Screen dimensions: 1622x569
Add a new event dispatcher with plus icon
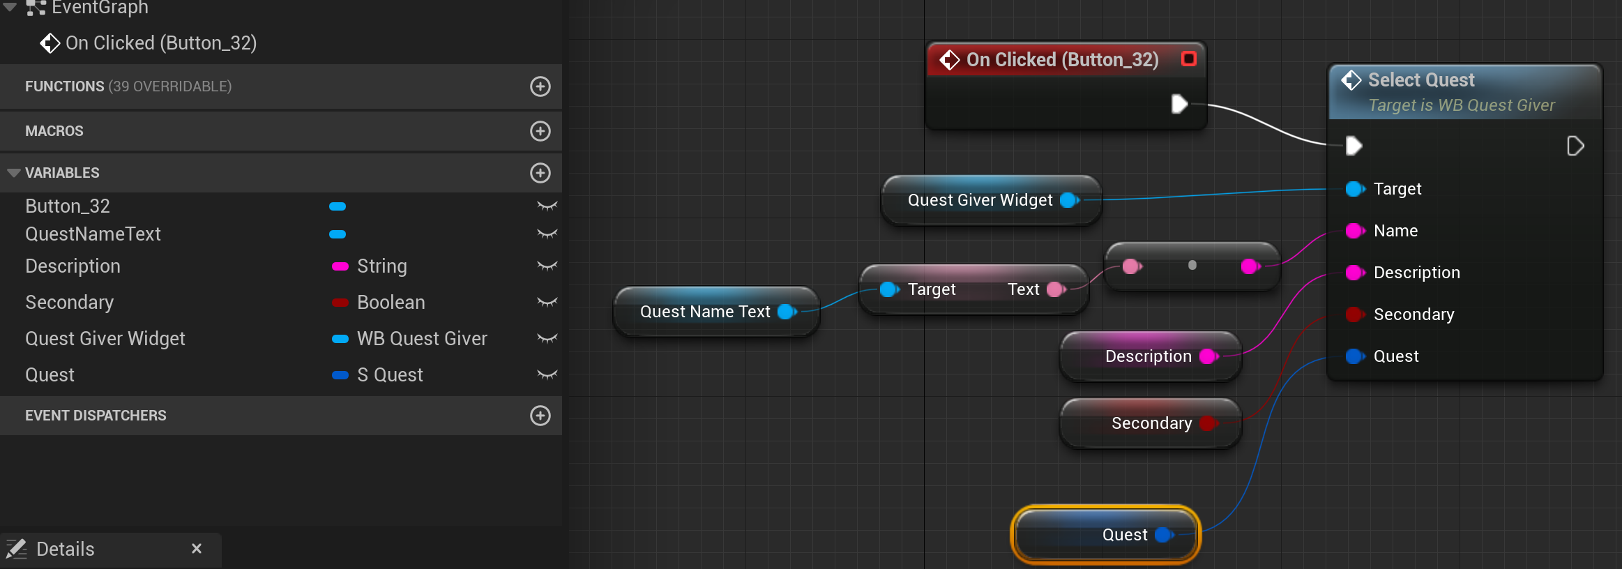(540, 416)
